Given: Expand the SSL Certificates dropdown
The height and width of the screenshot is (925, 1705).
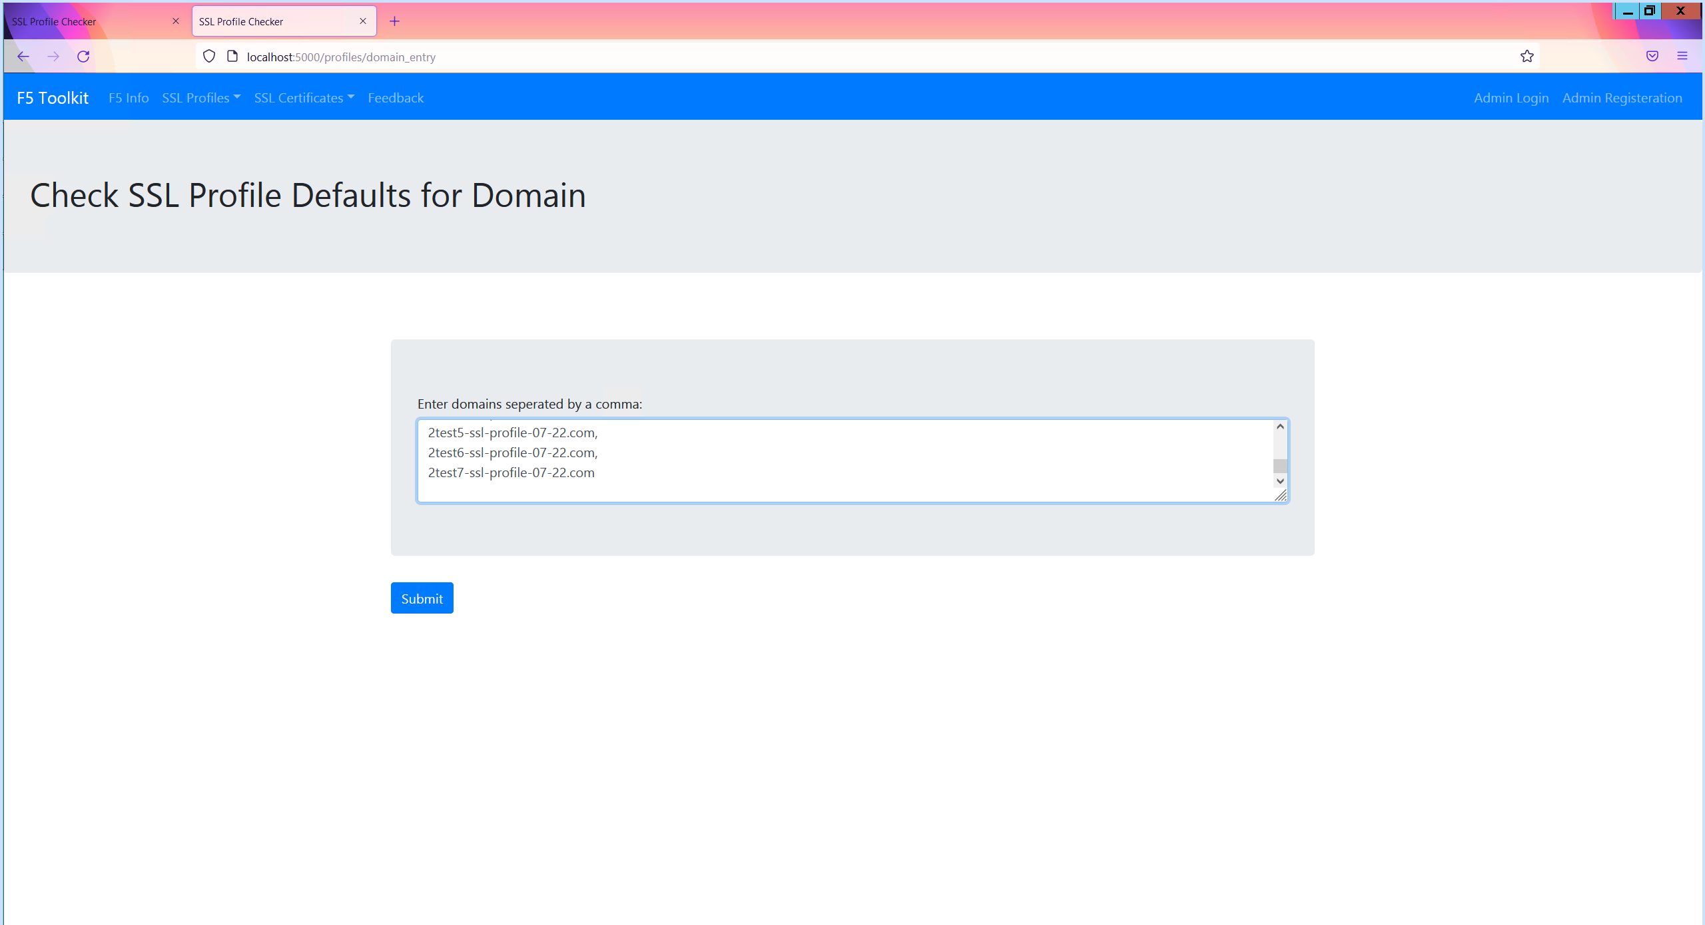Looking at the screenshot, I should pos(304,98).
